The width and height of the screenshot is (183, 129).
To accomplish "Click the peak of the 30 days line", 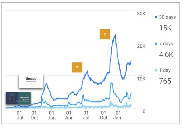I will (x=115, y=35).
